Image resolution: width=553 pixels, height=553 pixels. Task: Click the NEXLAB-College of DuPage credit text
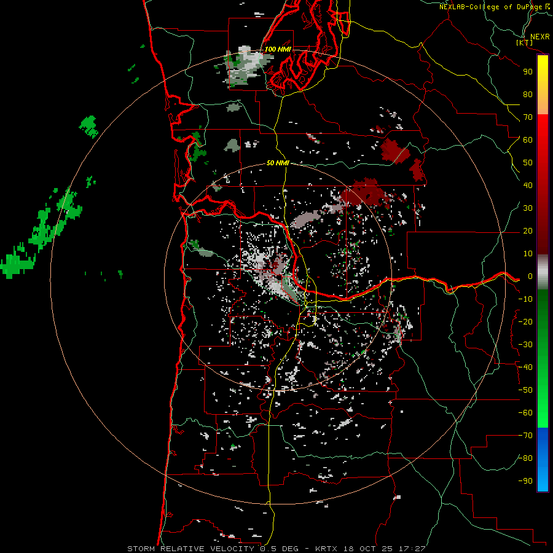coord(494,7)
